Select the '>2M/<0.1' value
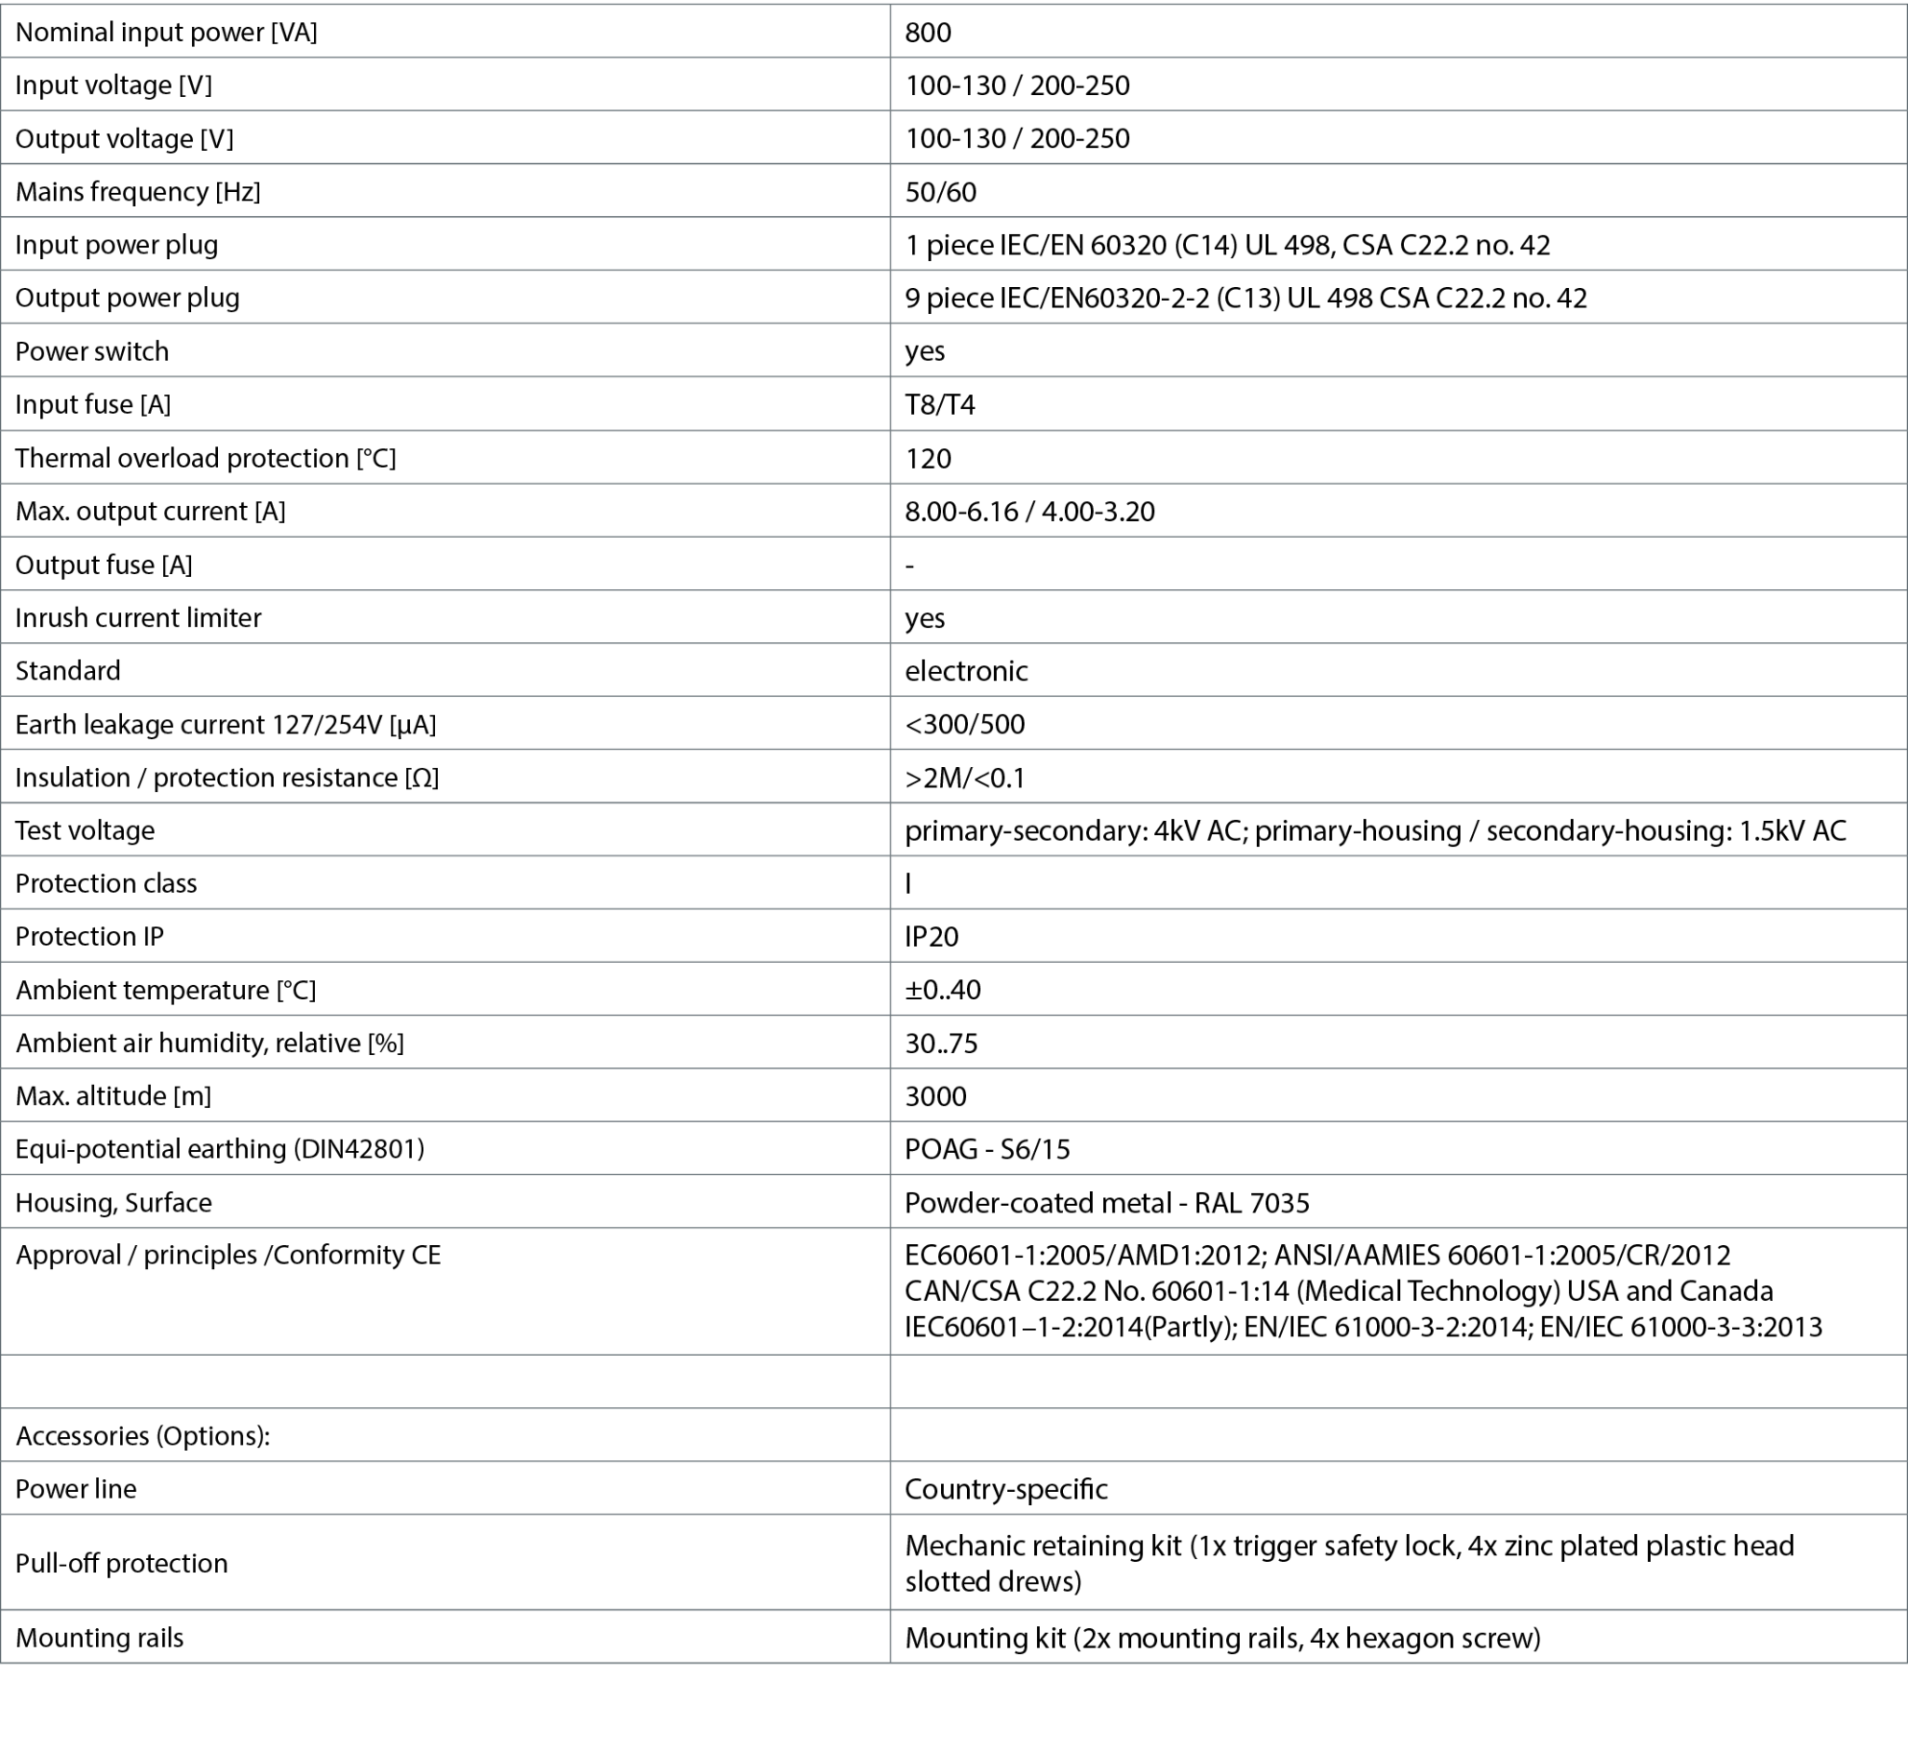1908x1752 pixels. pyautogui.click(x=965, y=777)
